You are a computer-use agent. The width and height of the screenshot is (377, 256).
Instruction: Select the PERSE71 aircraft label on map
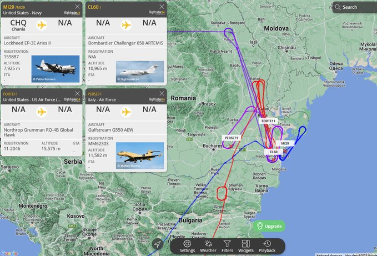click(x=232, y=138)
